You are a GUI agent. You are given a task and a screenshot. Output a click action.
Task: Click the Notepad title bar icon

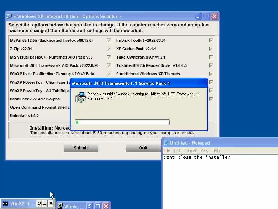[166, 143]
